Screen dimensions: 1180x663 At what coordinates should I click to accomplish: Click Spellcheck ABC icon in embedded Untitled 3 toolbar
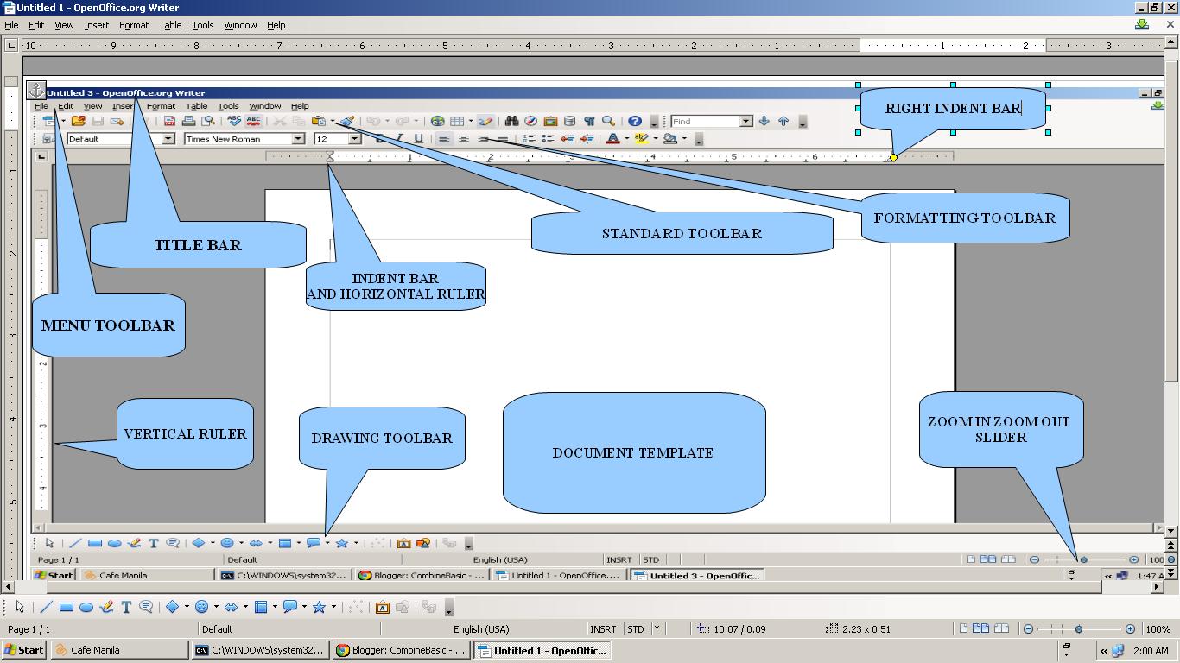pyautogui.click(x=233, y=122)
